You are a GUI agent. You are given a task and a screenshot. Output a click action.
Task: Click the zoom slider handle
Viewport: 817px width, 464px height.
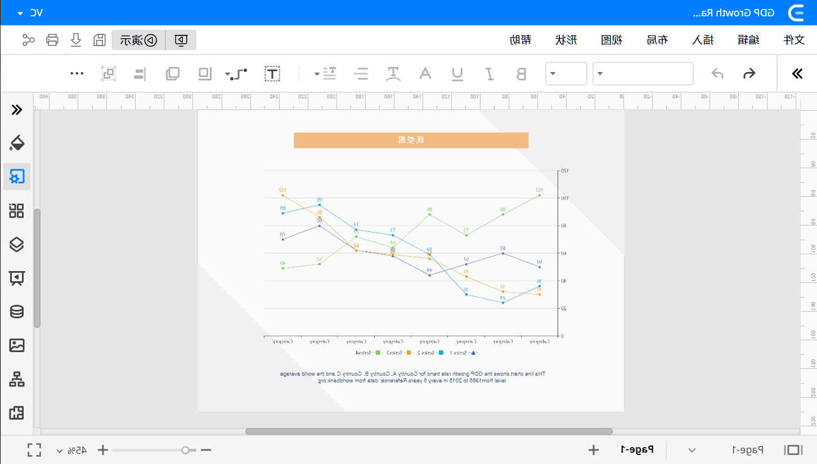[185, 450]
